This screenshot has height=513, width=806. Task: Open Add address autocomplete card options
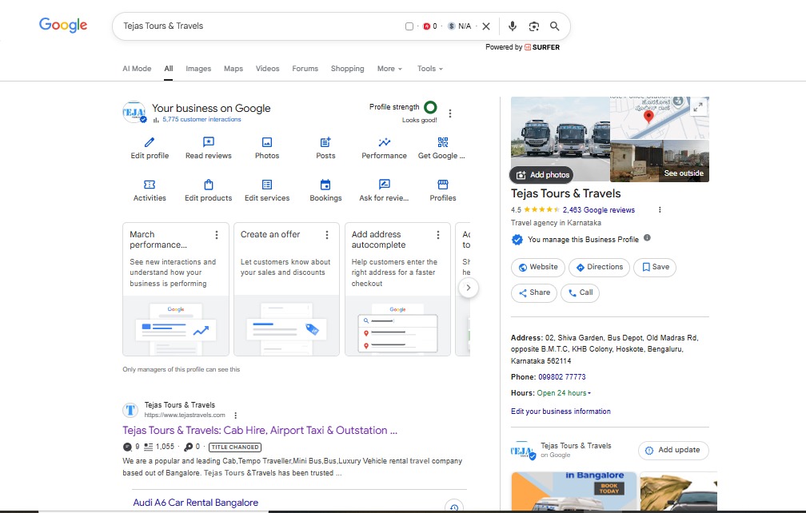tap(438, 235)
